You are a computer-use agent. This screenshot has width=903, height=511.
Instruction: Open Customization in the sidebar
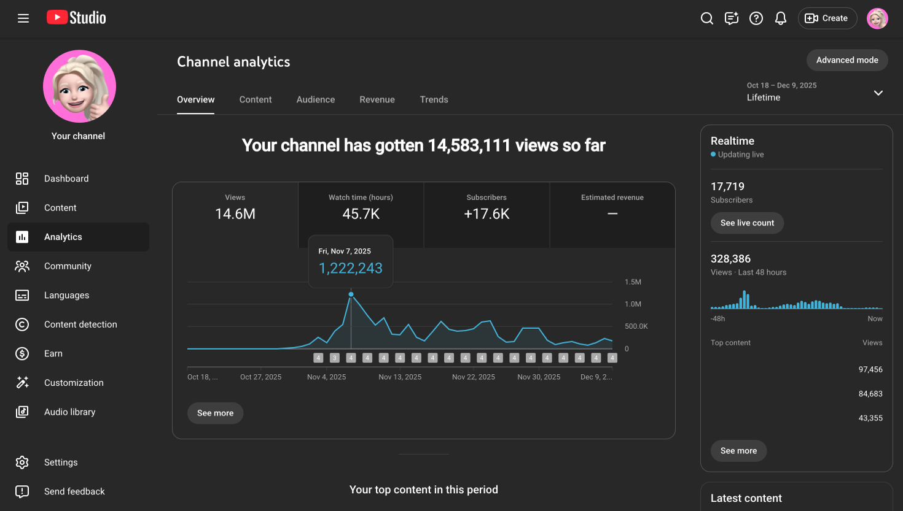click(74, 383)
